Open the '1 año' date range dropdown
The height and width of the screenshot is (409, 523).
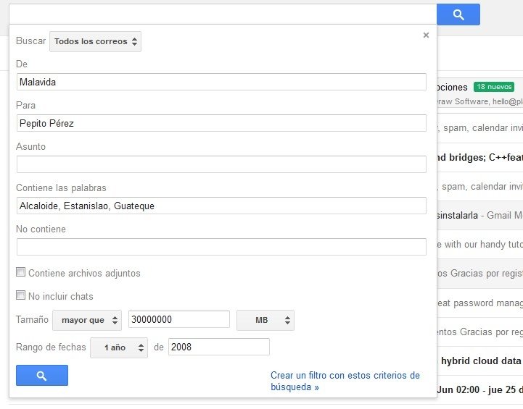tap(119, 347)
